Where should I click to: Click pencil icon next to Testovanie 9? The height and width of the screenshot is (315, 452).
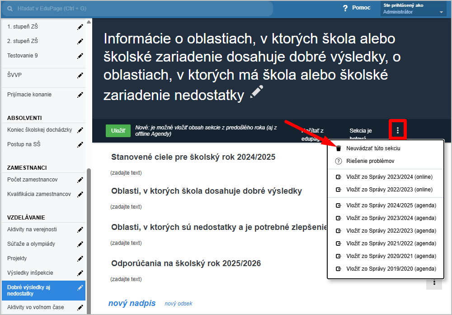[80, 56]
